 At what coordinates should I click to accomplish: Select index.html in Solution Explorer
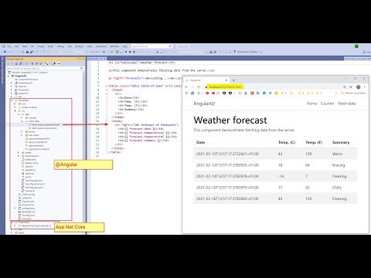(31, 160)
